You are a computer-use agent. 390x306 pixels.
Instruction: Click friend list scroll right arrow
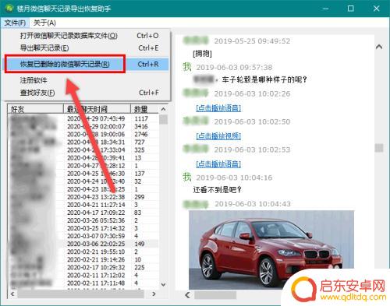pyautogui.click(x=154, y=294)
